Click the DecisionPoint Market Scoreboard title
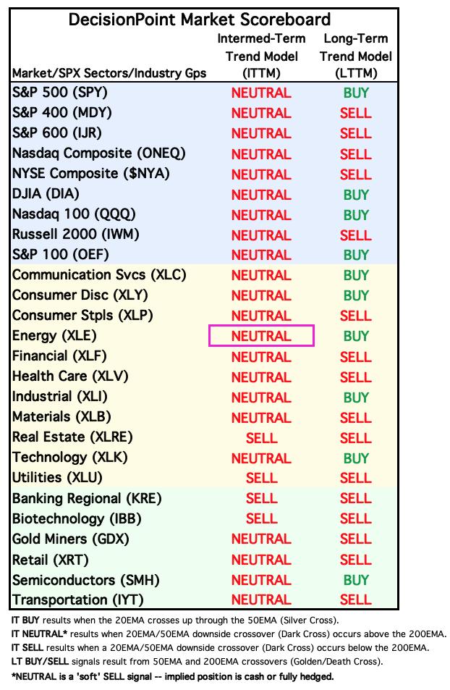Screen dimensions: 450x690 pyautogui.click(x=200, y=20)
